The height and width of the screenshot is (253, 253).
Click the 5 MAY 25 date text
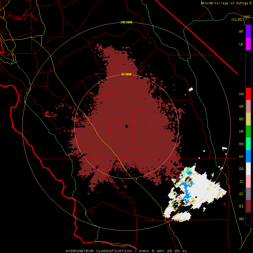pos(162,251)
